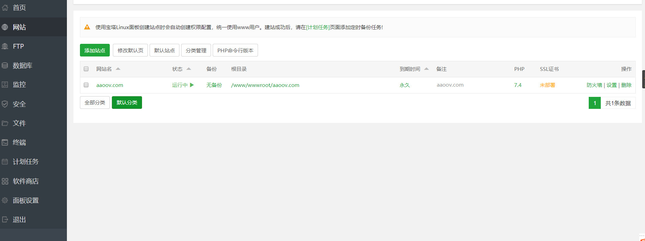Screen dimensions: 645x241
Task: Click the 运行中 status link
Action: coord(180,85)
